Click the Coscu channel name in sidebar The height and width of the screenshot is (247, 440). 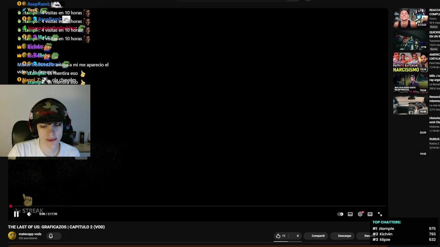(x=433, y=19)
